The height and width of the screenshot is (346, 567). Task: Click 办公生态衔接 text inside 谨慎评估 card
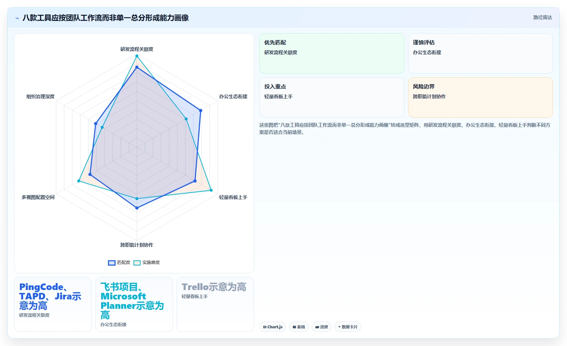[427, 52]
